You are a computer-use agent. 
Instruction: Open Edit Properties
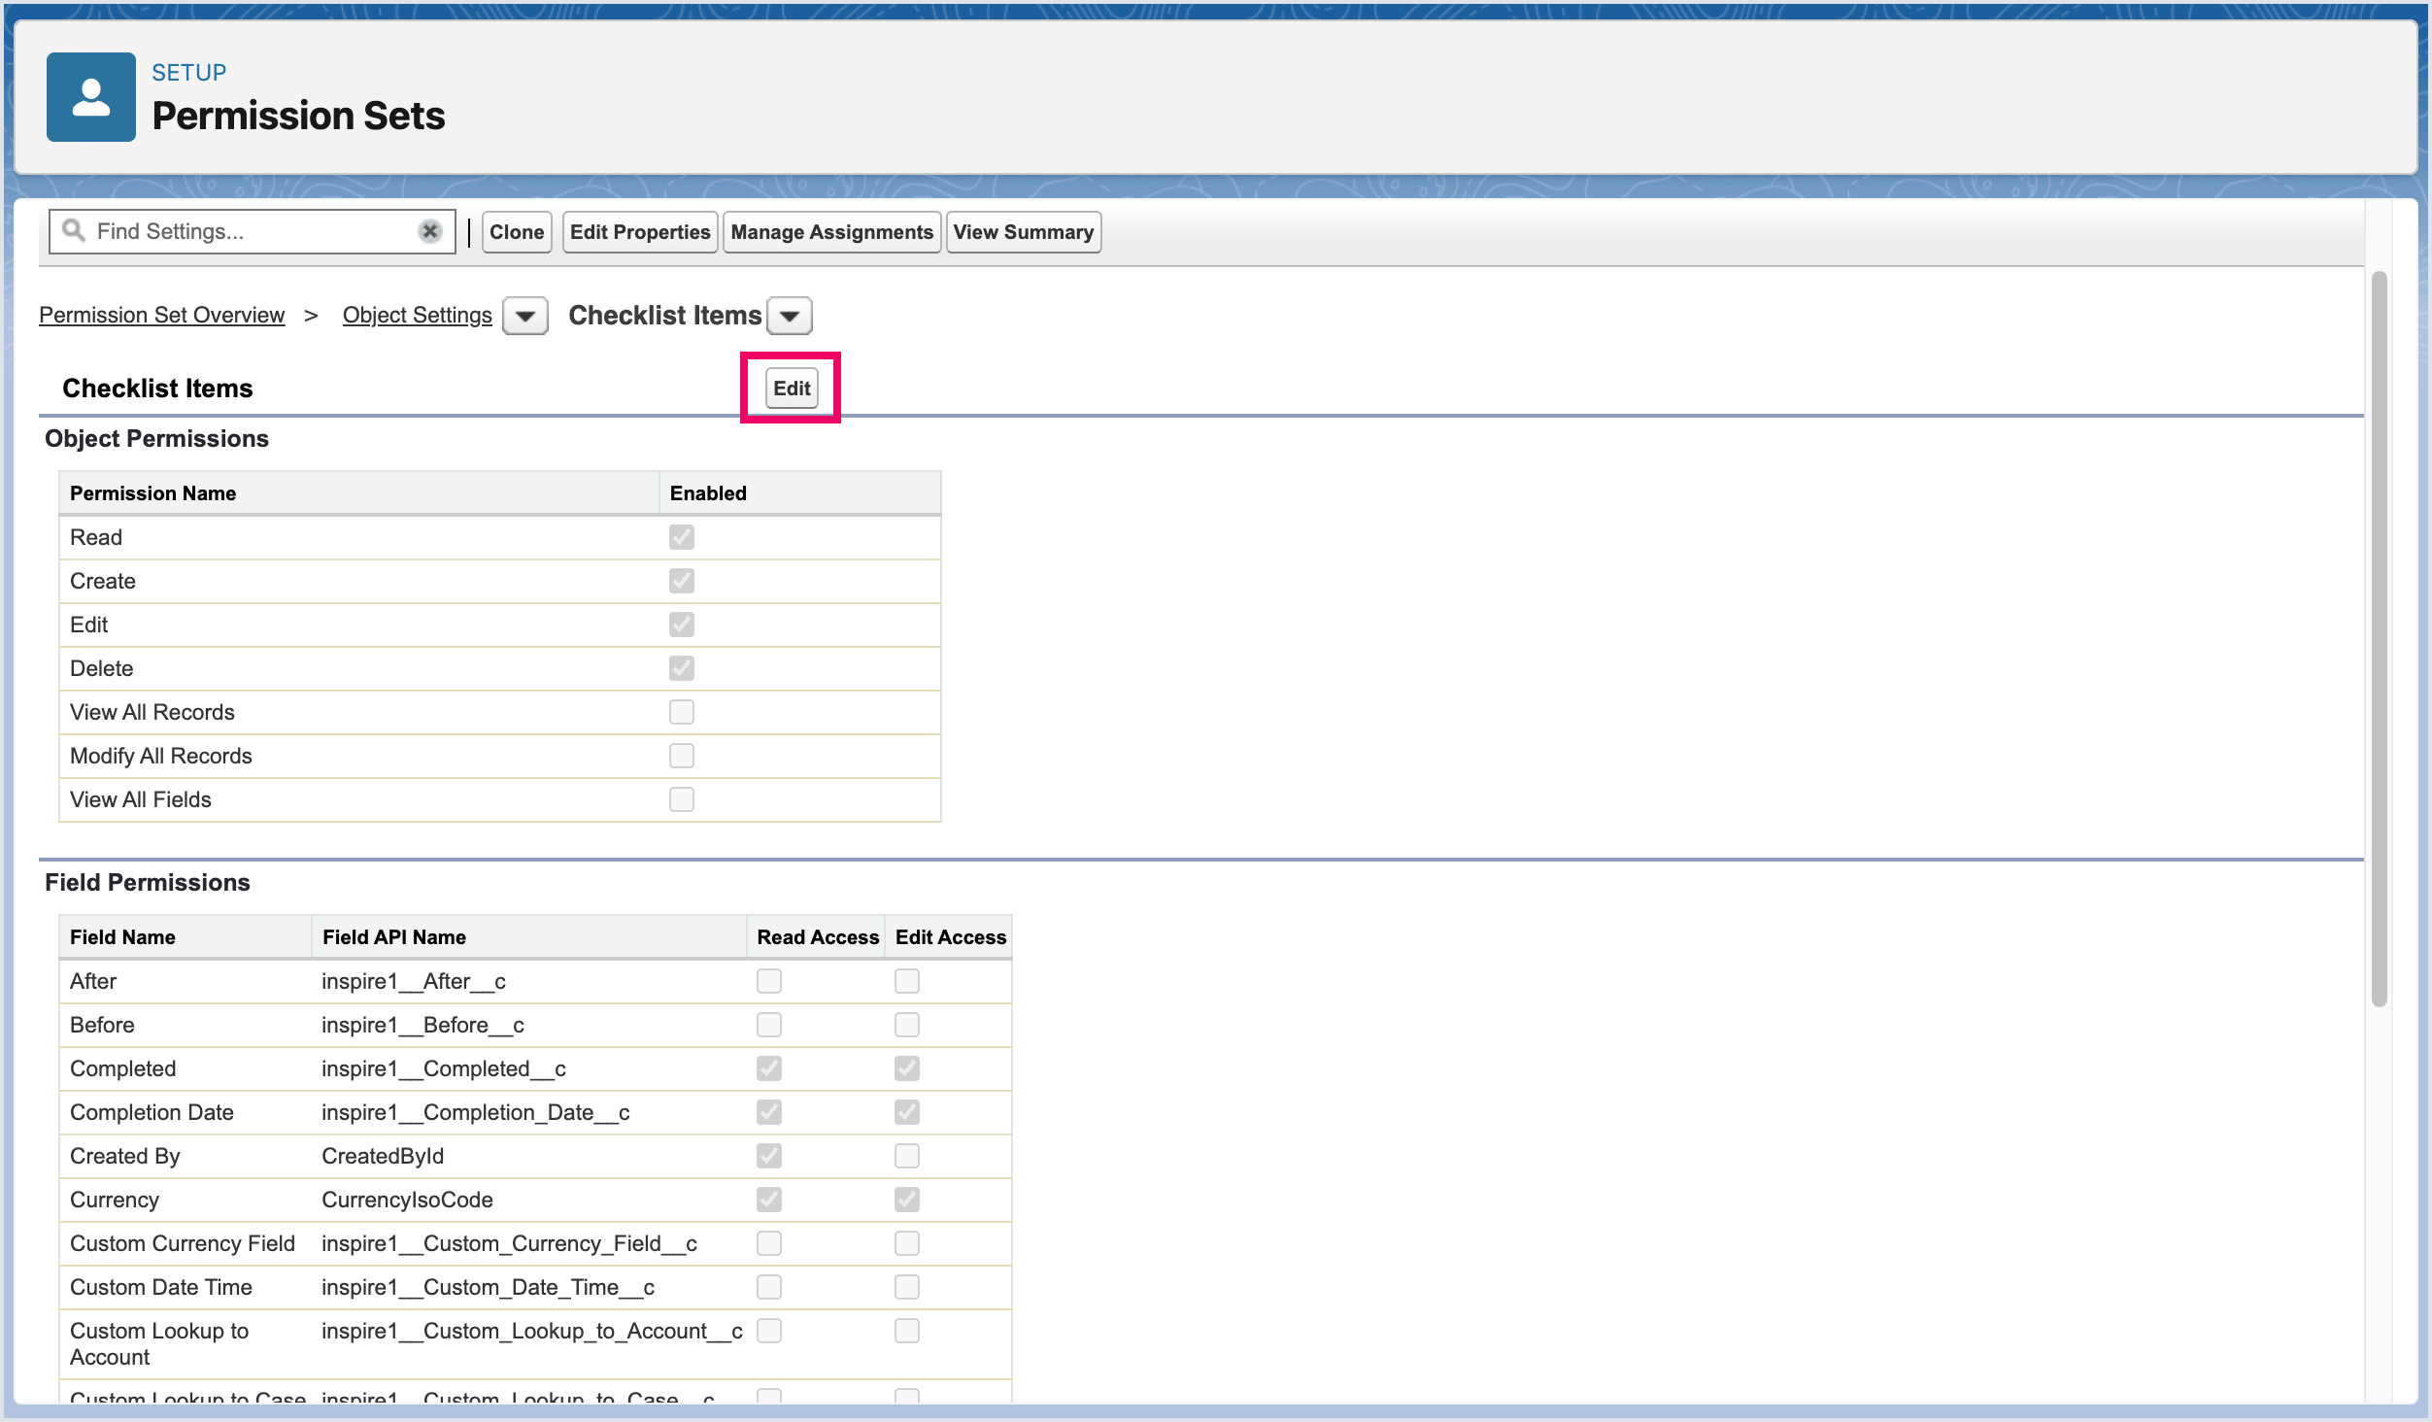pyautogui.click(x=639, y=232)
